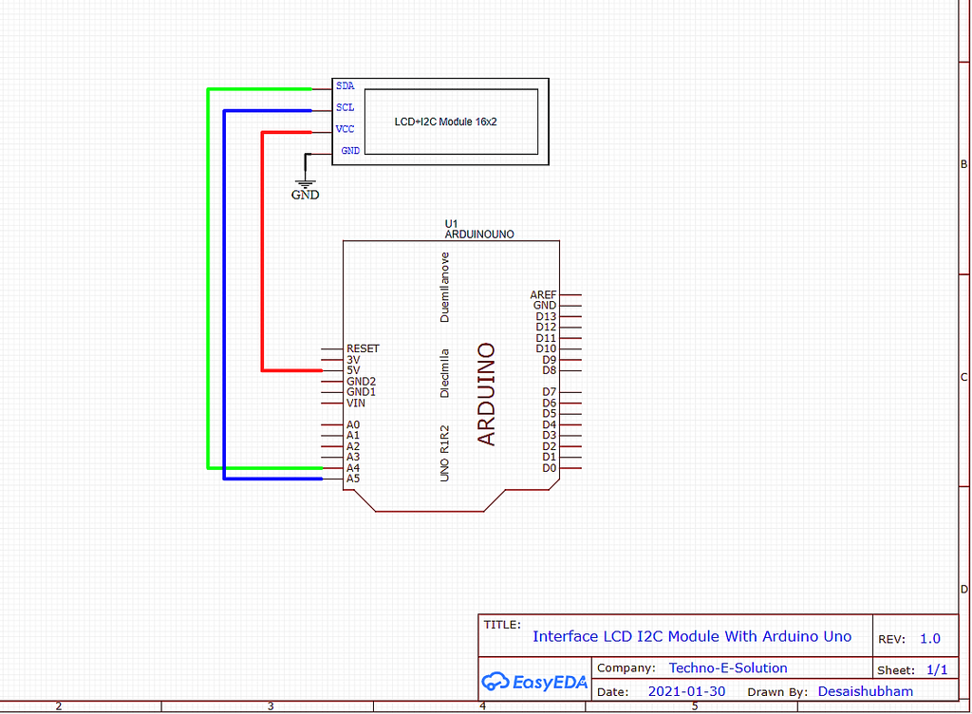Click the VIN pin label

coord(356,403)
